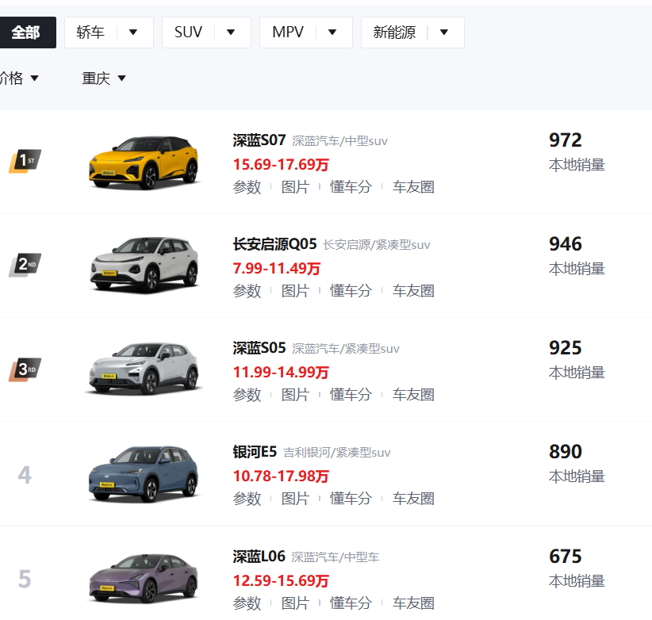652x620 pixels.
Task: Click the 946 local sales figure
Action: point(565,244)
